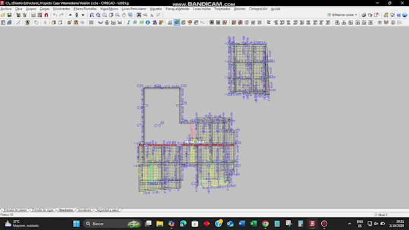Viewport: 409px width, 230px height.
Task: Open the group selection dropdown arrow
Action: tap(83, 15)
